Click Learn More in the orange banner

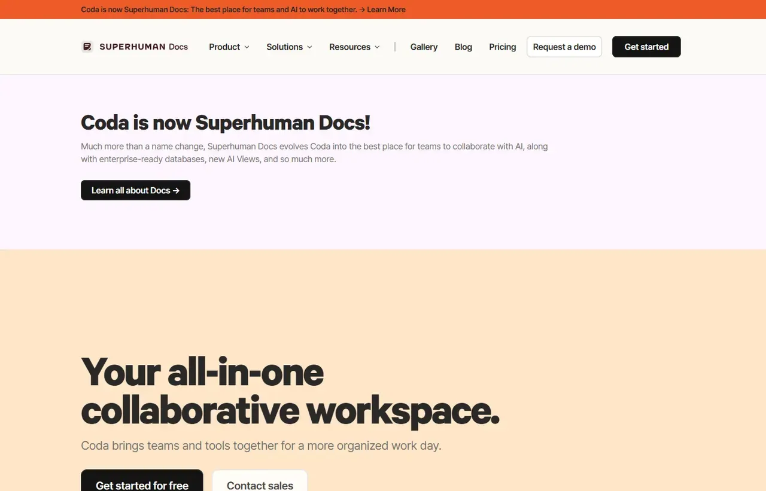(x=386, y=10)
